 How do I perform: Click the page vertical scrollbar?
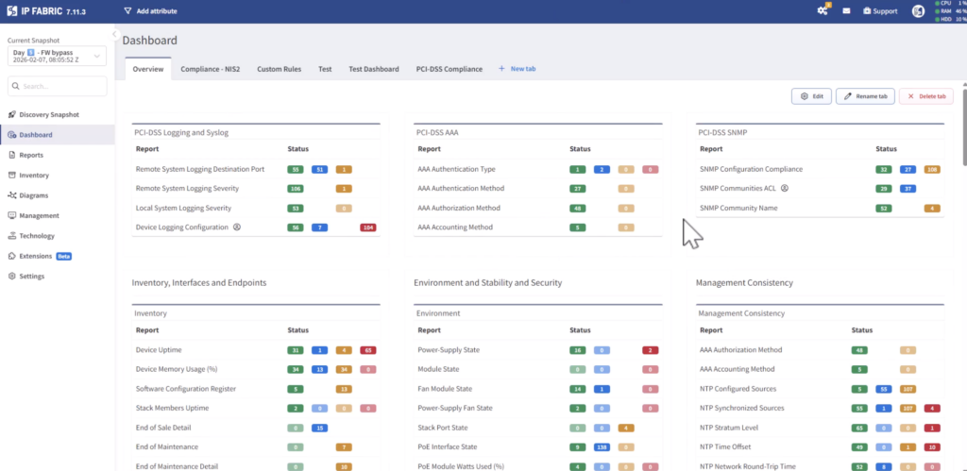point(964,126)
